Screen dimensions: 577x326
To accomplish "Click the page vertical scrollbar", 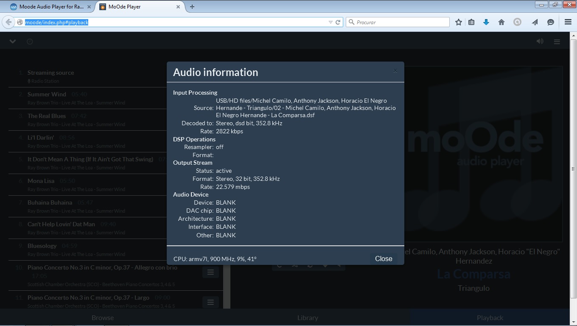I will pos(573,170).
